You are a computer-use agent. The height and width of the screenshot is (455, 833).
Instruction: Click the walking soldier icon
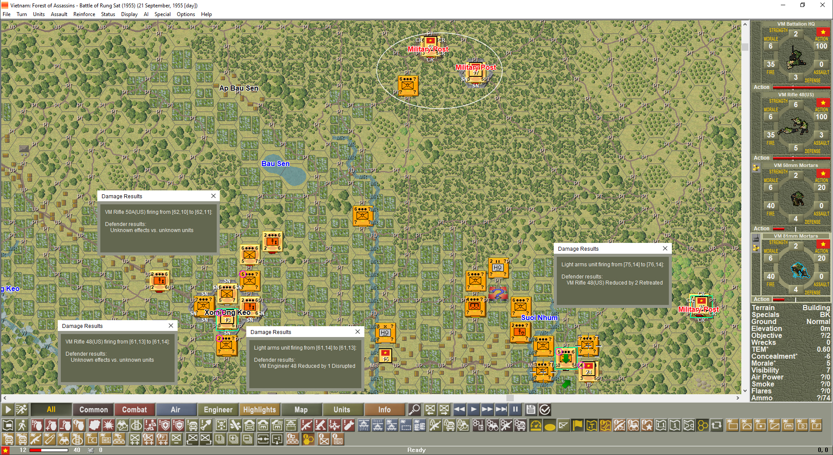click(22, 426)
